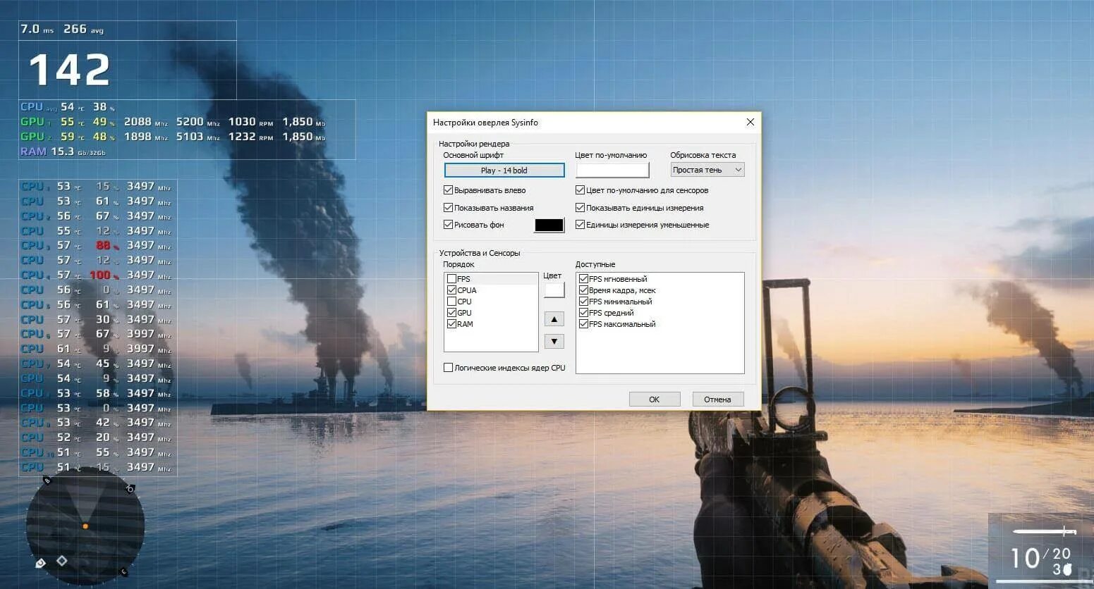This screenshot has height=589, width=1094.
Task: Click the 1232 RPM fan speed value
Action: [250, 137]
